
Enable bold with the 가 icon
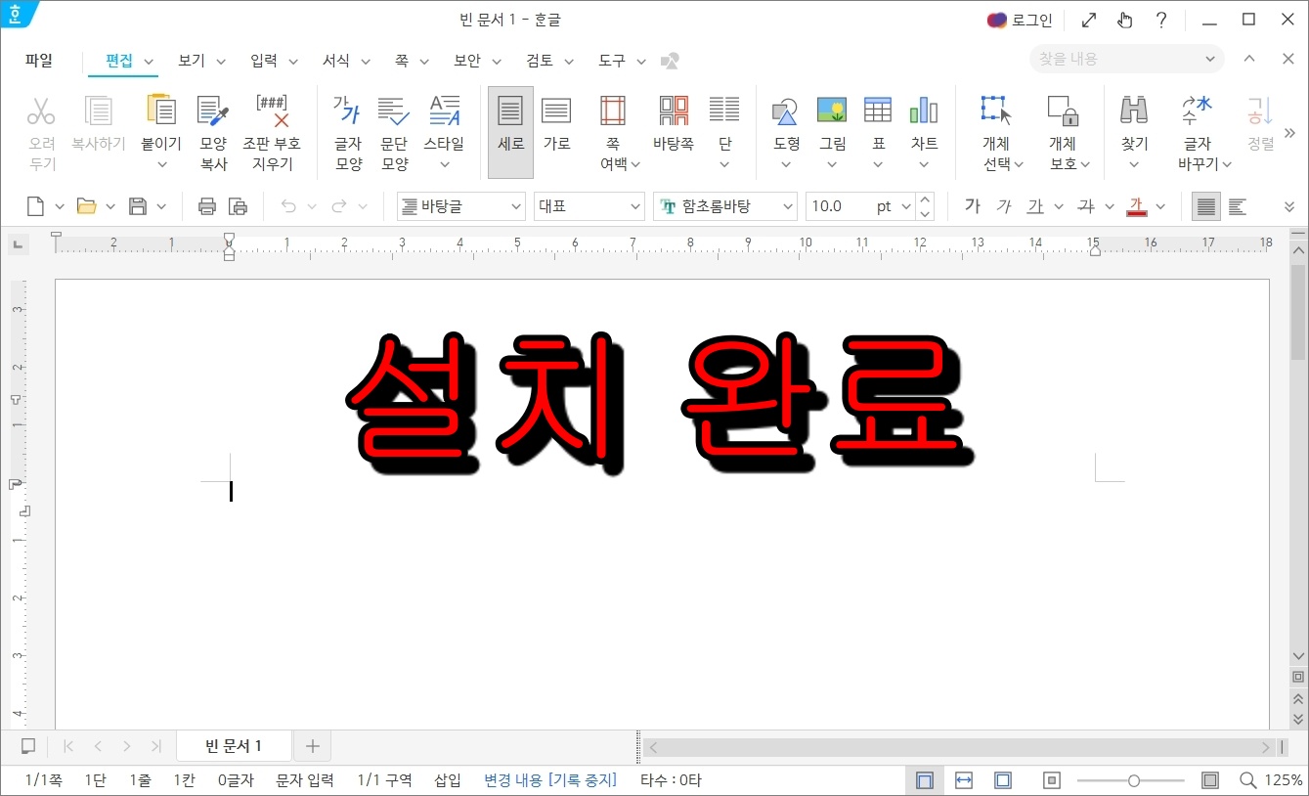pos(972,205)
